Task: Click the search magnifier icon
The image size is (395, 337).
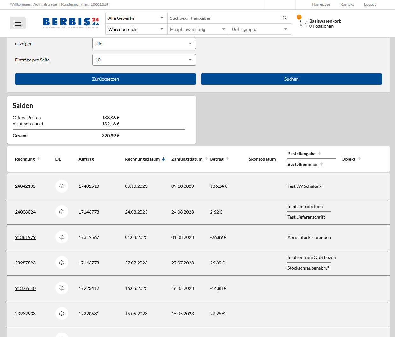Action: 285,18
